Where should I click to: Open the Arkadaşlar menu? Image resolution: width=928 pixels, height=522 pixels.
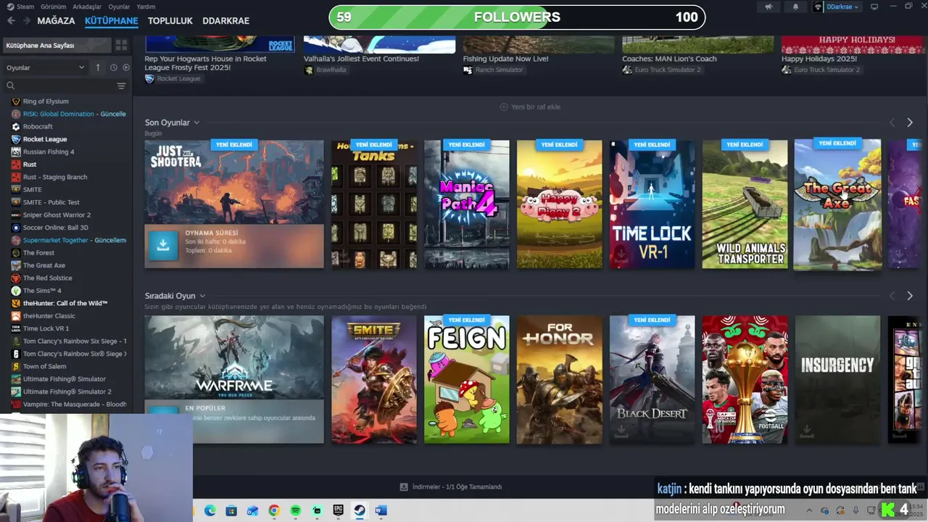[87, 7]
